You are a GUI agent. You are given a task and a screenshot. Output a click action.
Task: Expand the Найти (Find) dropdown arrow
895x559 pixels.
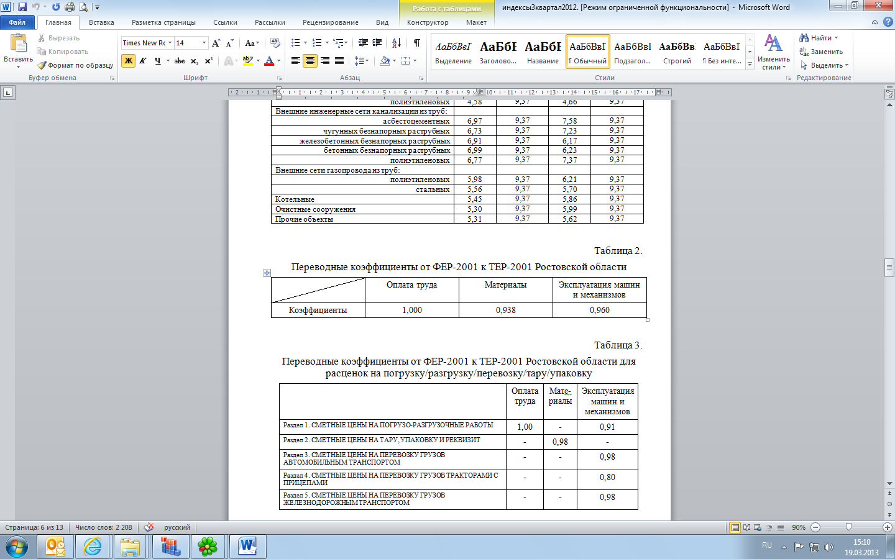pyautogui.click(x=836, y=38)
